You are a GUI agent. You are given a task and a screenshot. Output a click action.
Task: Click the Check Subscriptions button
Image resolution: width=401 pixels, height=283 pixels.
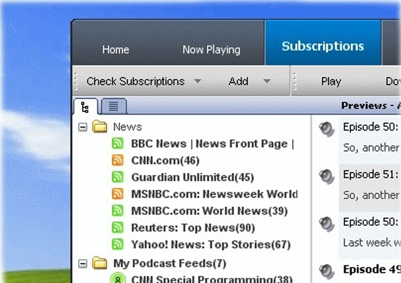pos(135,81)
